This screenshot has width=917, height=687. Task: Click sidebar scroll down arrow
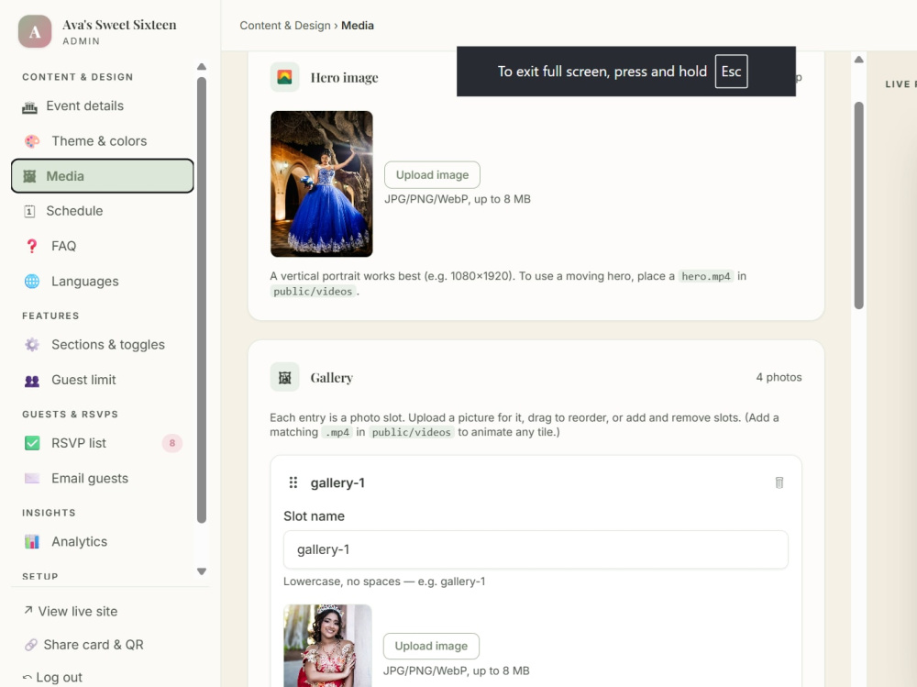pyautogui.click(x=202, y=571)
